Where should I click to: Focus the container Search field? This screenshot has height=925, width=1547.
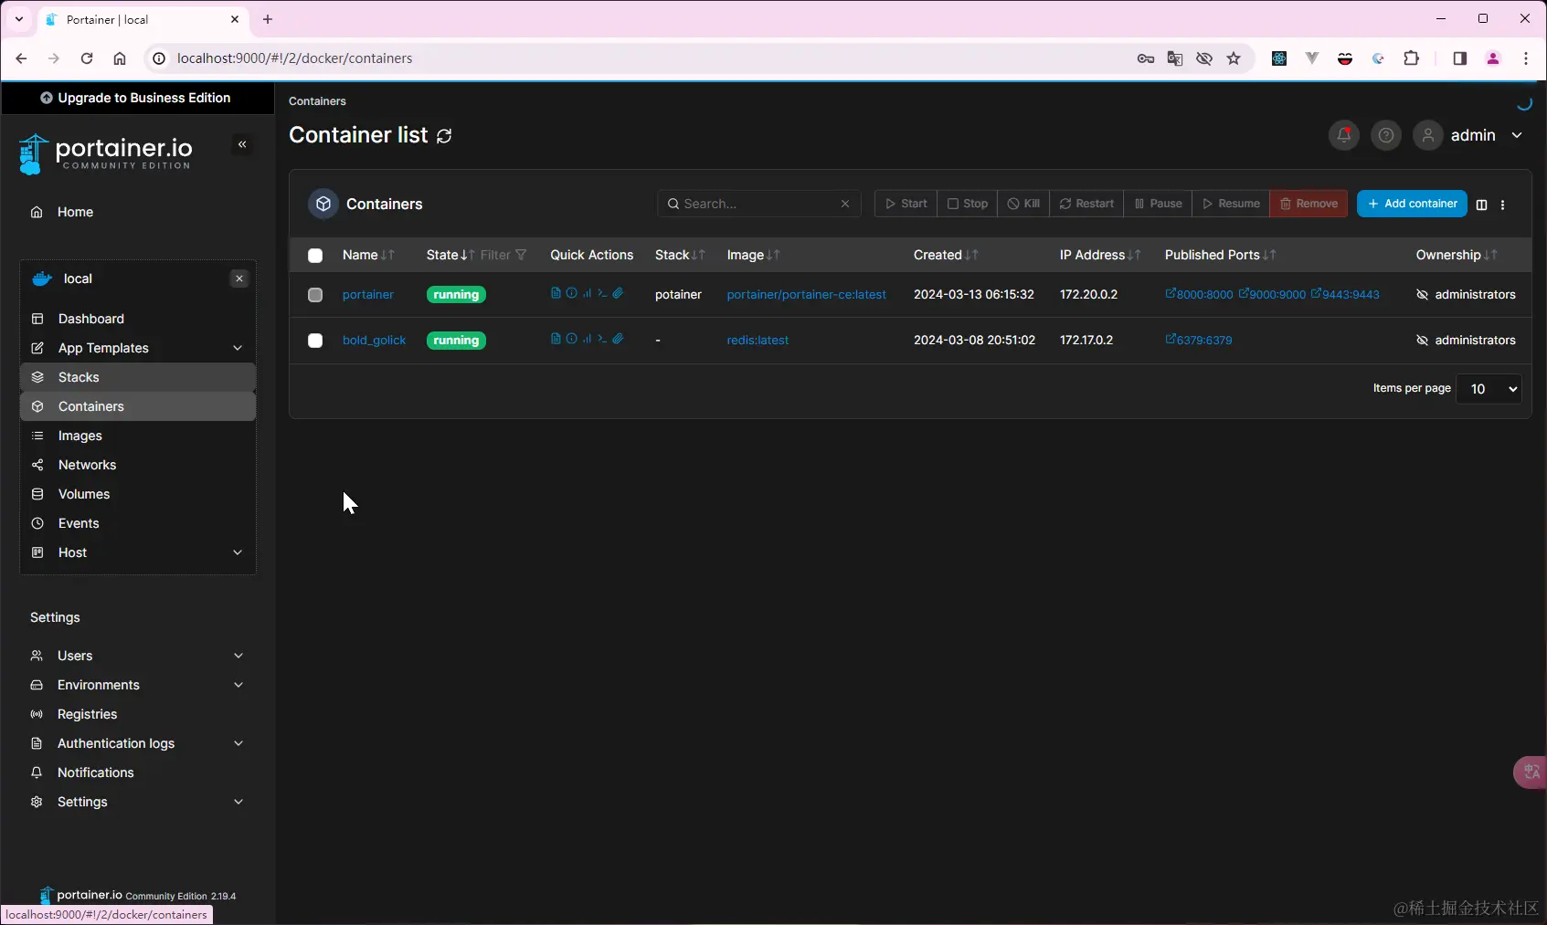pos(759,204)
